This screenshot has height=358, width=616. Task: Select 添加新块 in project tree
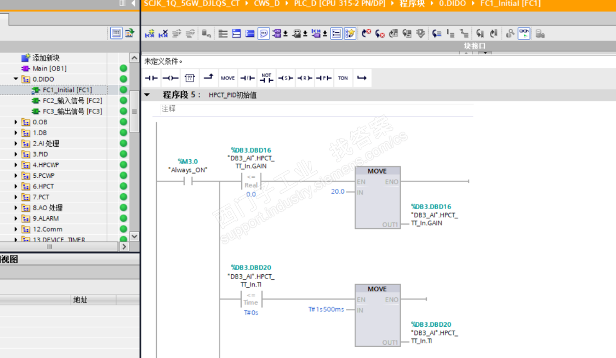(46, 57)
